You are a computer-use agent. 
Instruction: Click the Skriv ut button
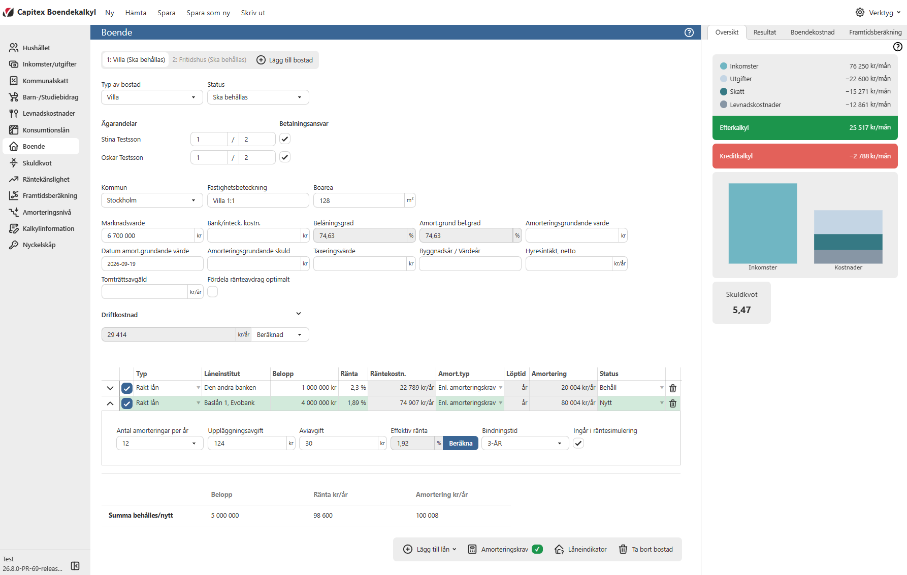coord(253,13)
